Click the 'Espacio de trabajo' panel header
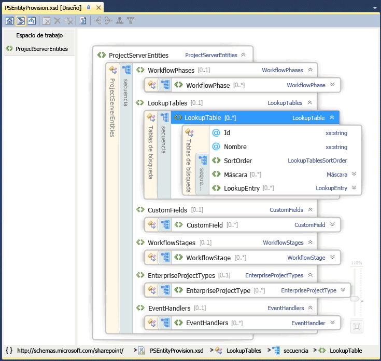381x361 pixels. pos(39,35)
